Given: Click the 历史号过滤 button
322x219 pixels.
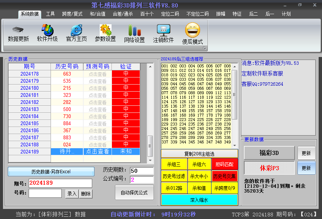Looking at the screenshot, I should (174, 176).
